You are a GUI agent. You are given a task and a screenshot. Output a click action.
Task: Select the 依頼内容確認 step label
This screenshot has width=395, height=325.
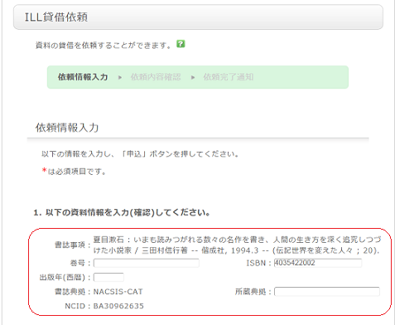pyautogui.click(x=156, y=77)
